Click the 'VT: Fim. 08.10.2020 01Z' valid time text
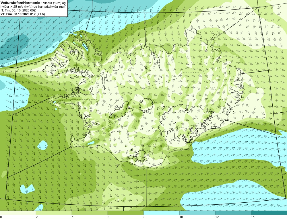 coord(18,14)
